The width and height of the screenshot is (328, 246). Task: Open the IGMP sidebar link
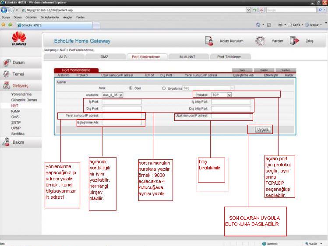point(16,111)
